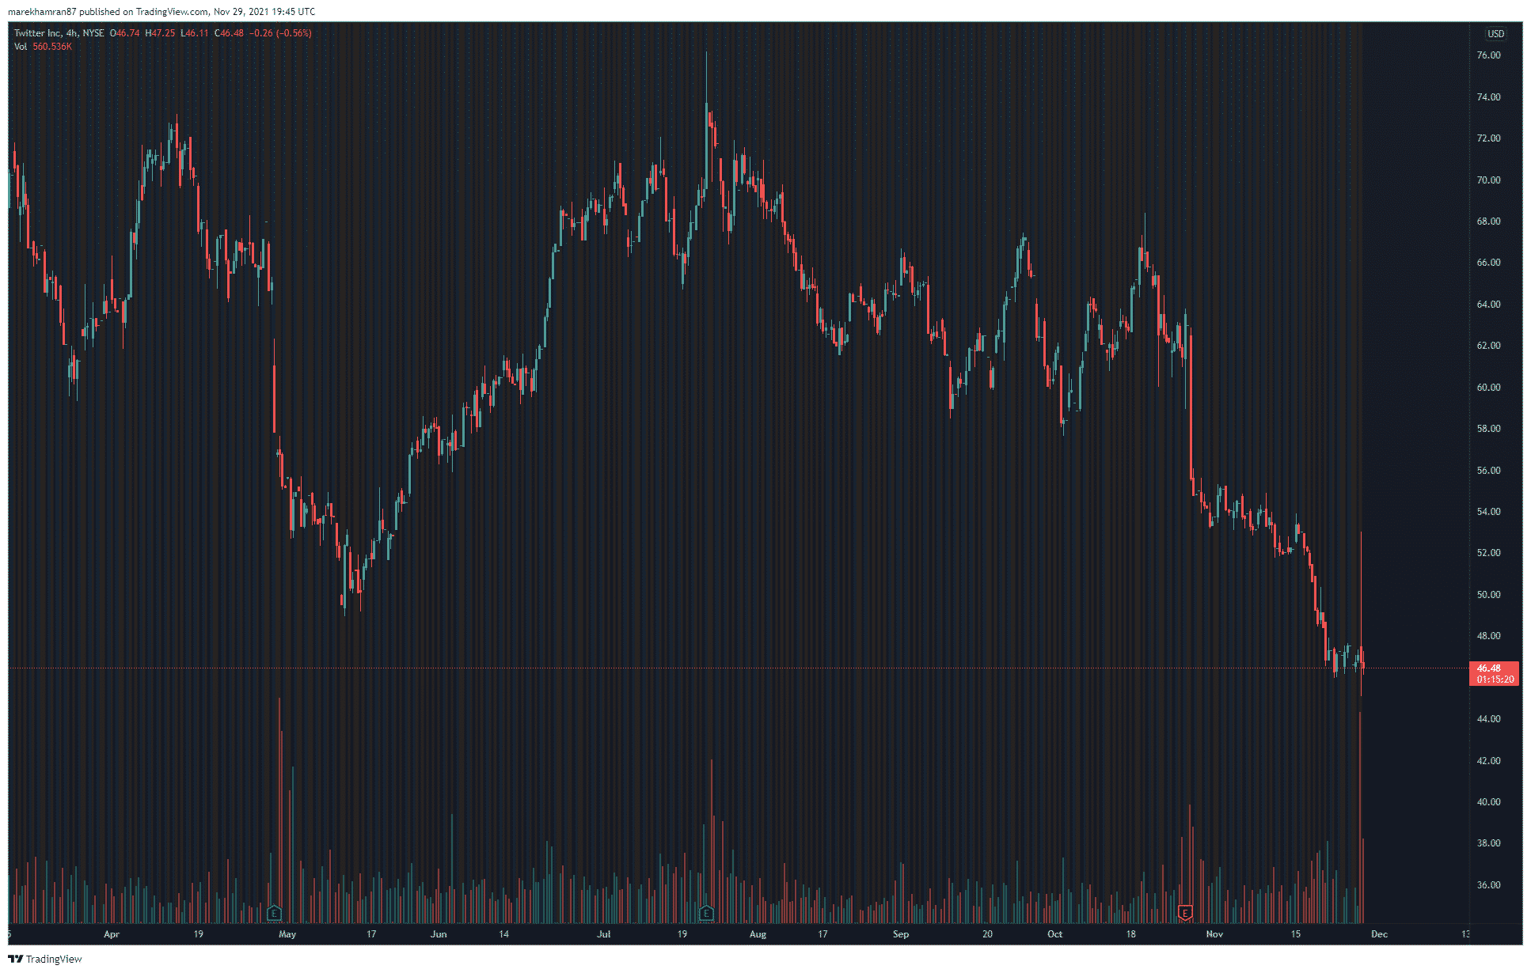1531x973 pixels.
Task: Click the green earnings marker before May
Action: (274, 913)
